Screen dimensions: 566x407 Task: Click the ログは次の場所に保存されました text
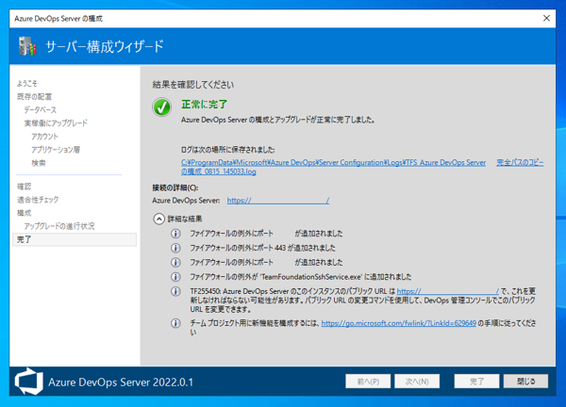tap(227, 150)
